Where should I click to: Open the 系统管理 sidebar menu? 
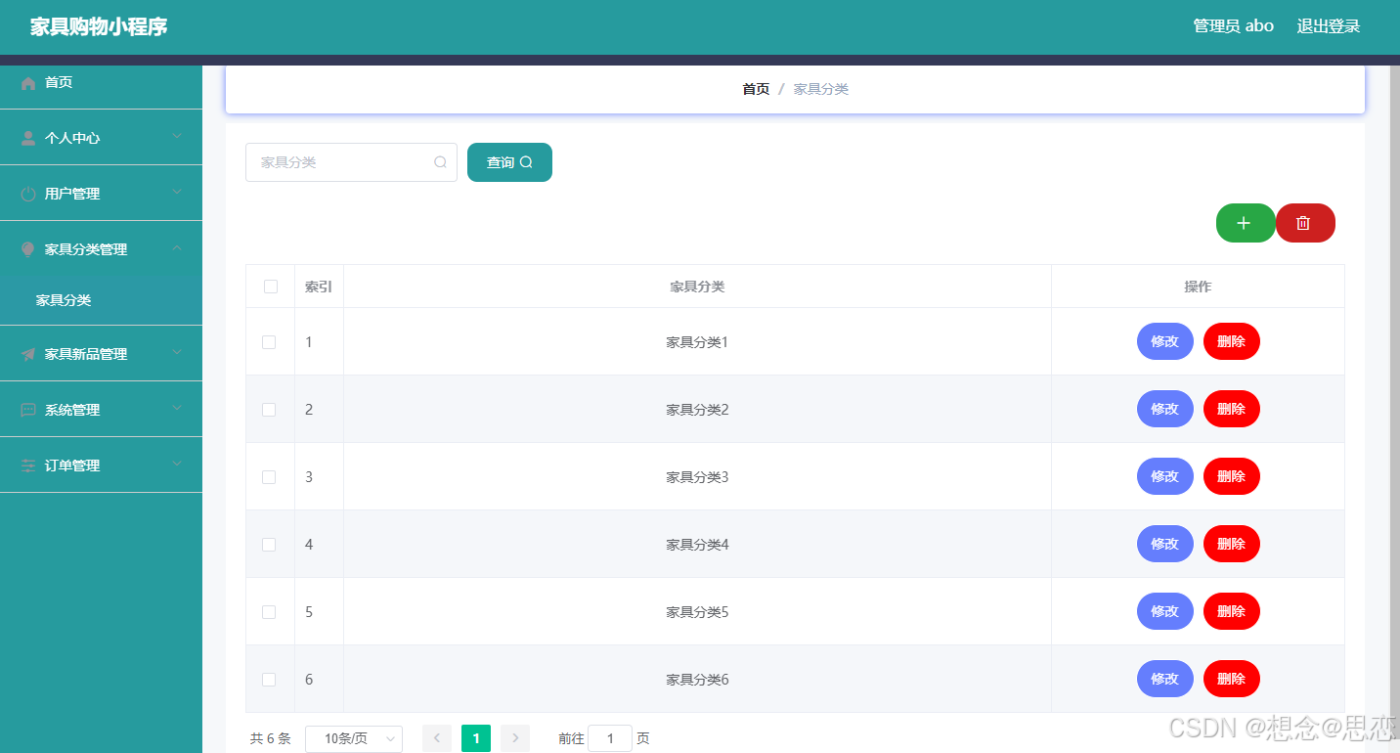tap(101, 410)
